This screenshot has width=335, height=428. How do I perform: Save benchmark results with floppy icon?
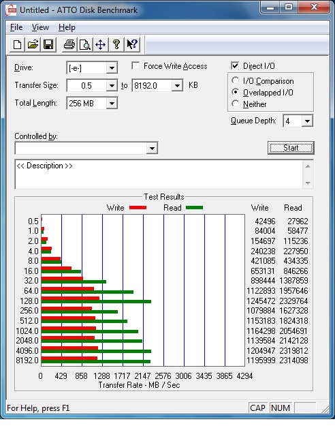point(48,45)
